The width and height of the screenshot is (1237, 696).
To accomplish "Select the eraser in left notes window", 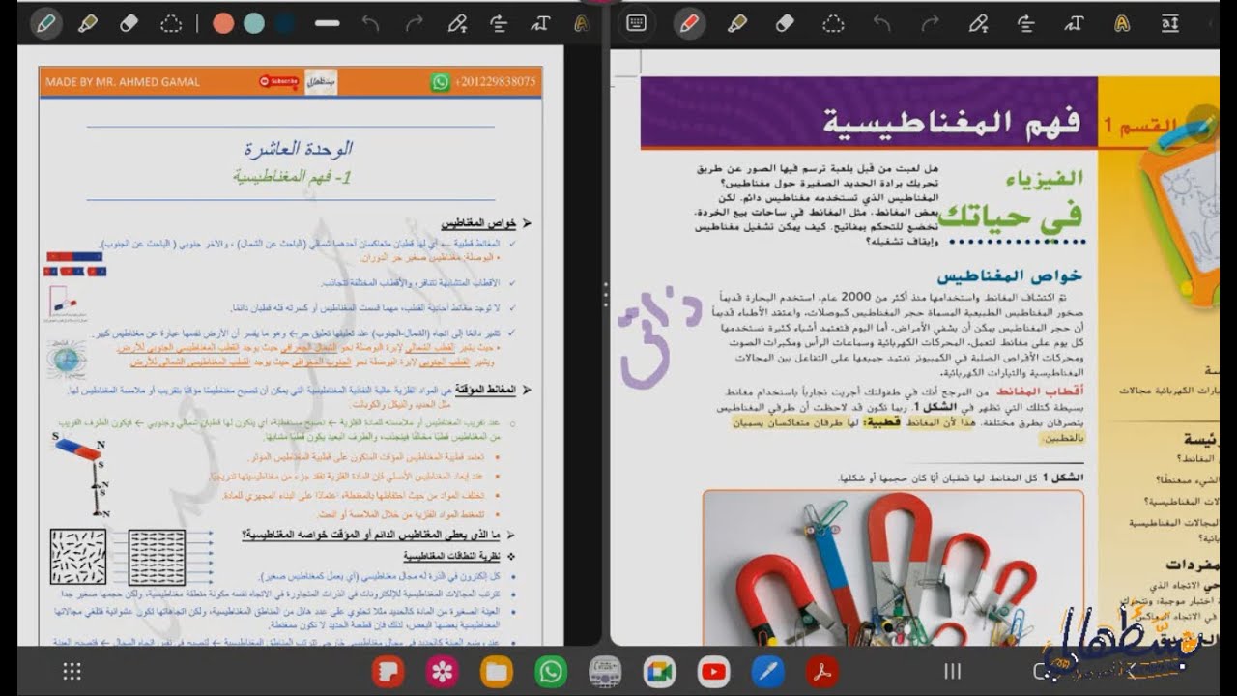I will tap(129, 23).
